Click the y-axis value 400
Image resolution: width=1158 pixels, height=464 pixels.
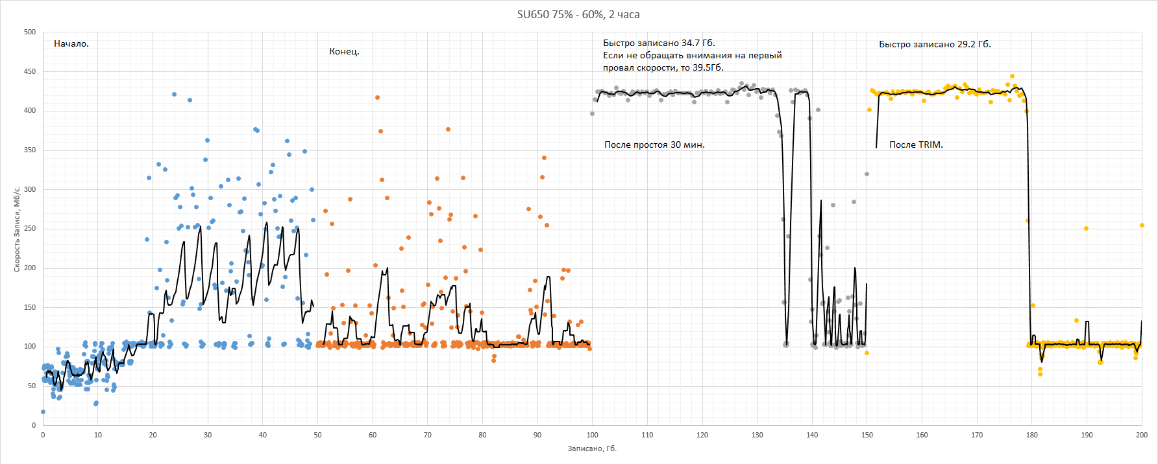pyautogui.click(x=30, y=110)
